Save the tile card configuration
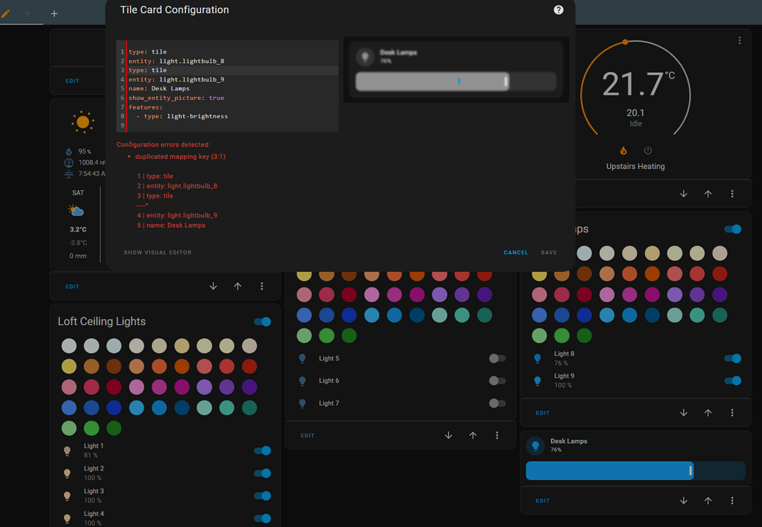Image resolution: width=762 pixels, height=527 pixels. [548, 252]
